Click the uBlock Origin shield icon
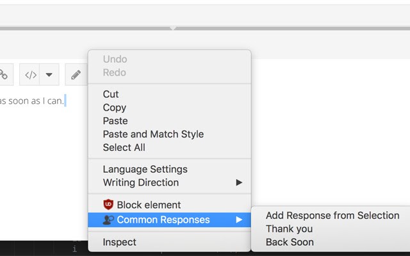The image size is (410, 256). [x=108, y=205]
